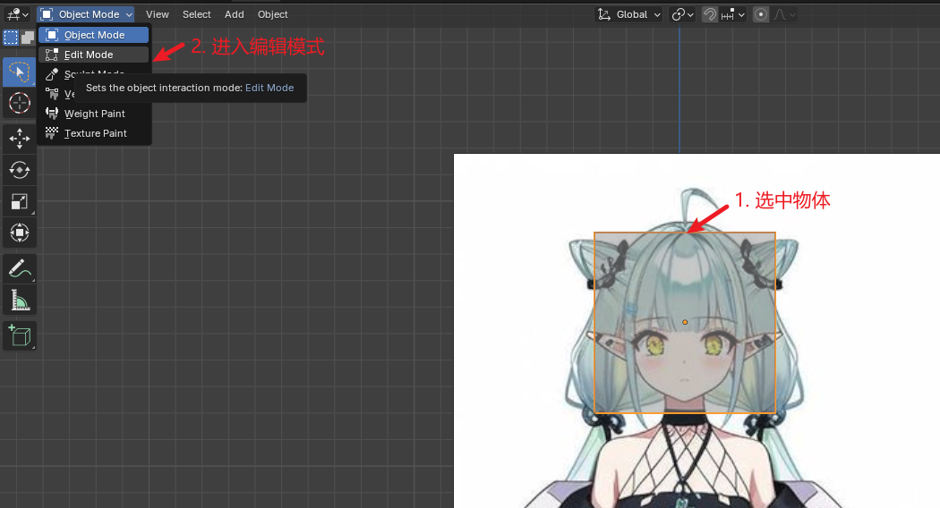Viewport: 940px width, 508px height.
Task: Open the snapping options dropdown
Action: coord(732,14)
